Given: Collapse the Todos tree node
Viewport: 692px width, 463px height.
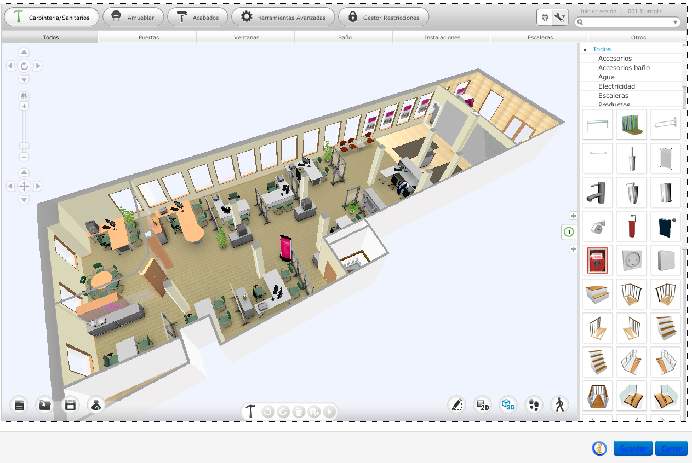Looking at the screenshot, I should pyautogui.click(x=585, y=50).
